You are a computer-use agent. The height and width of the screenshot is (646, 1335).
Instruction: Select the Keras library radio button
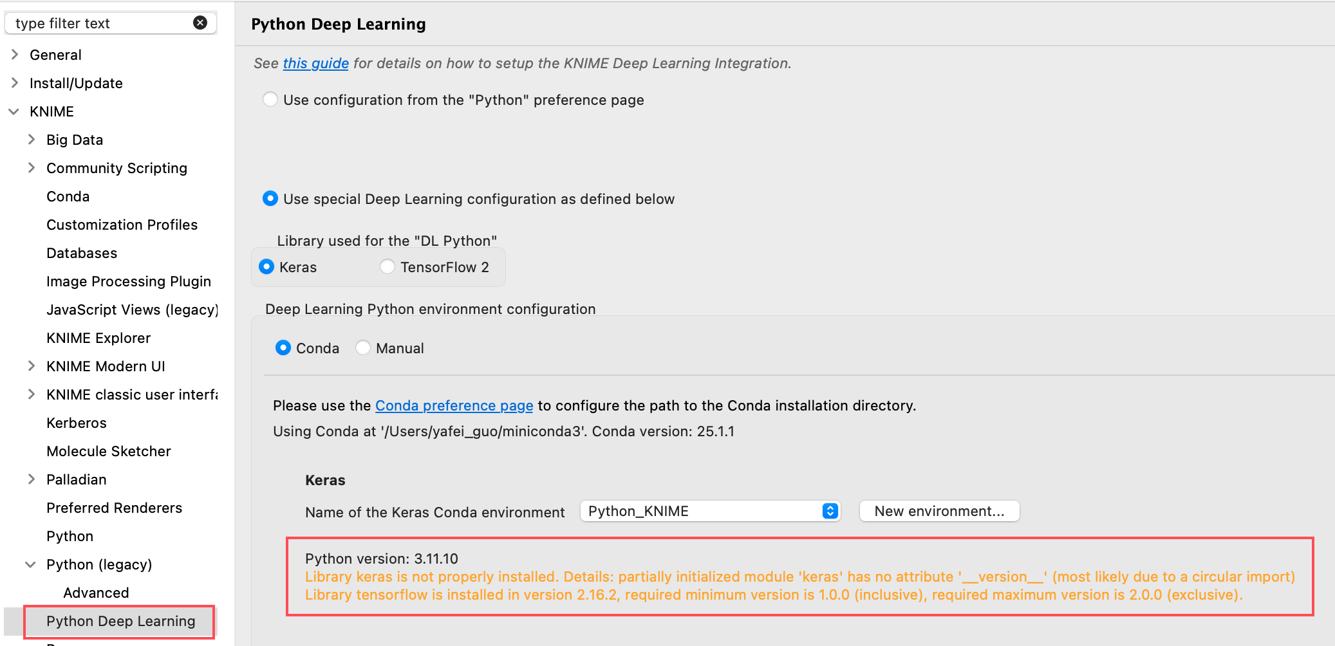266,267
